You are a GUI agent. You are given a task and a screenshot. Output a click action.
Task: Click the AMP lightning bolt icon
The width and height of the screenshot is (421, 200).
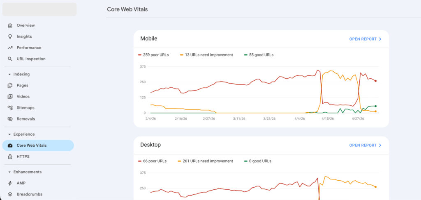(10, 183)
